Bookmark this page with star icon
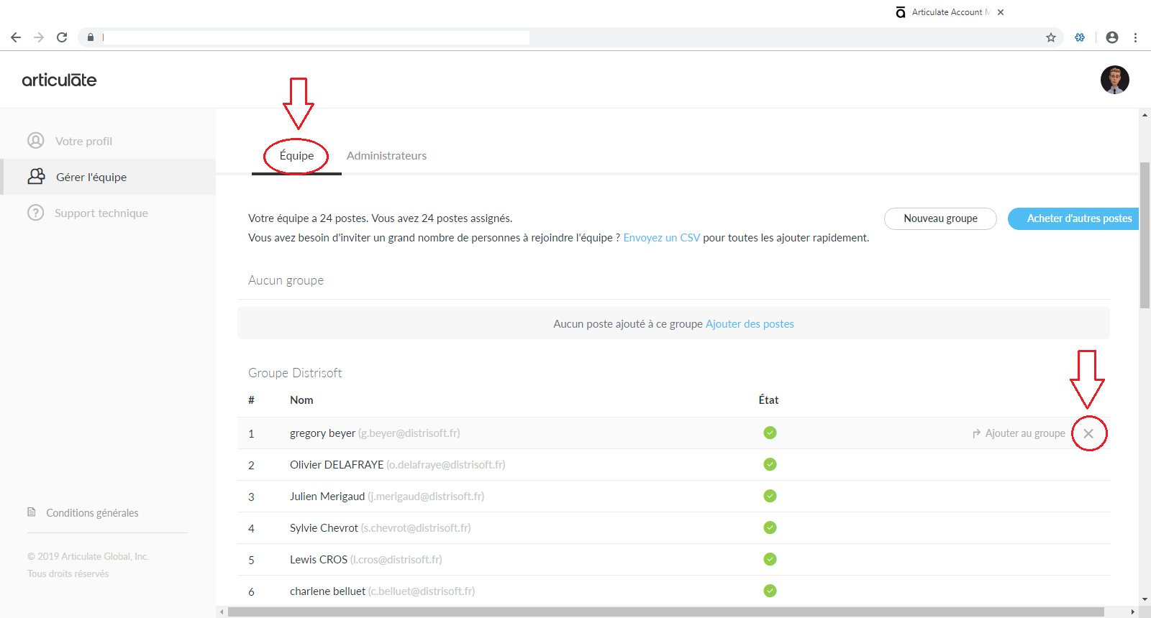The image size is (1151, 618). click(x=1051, y=37)
